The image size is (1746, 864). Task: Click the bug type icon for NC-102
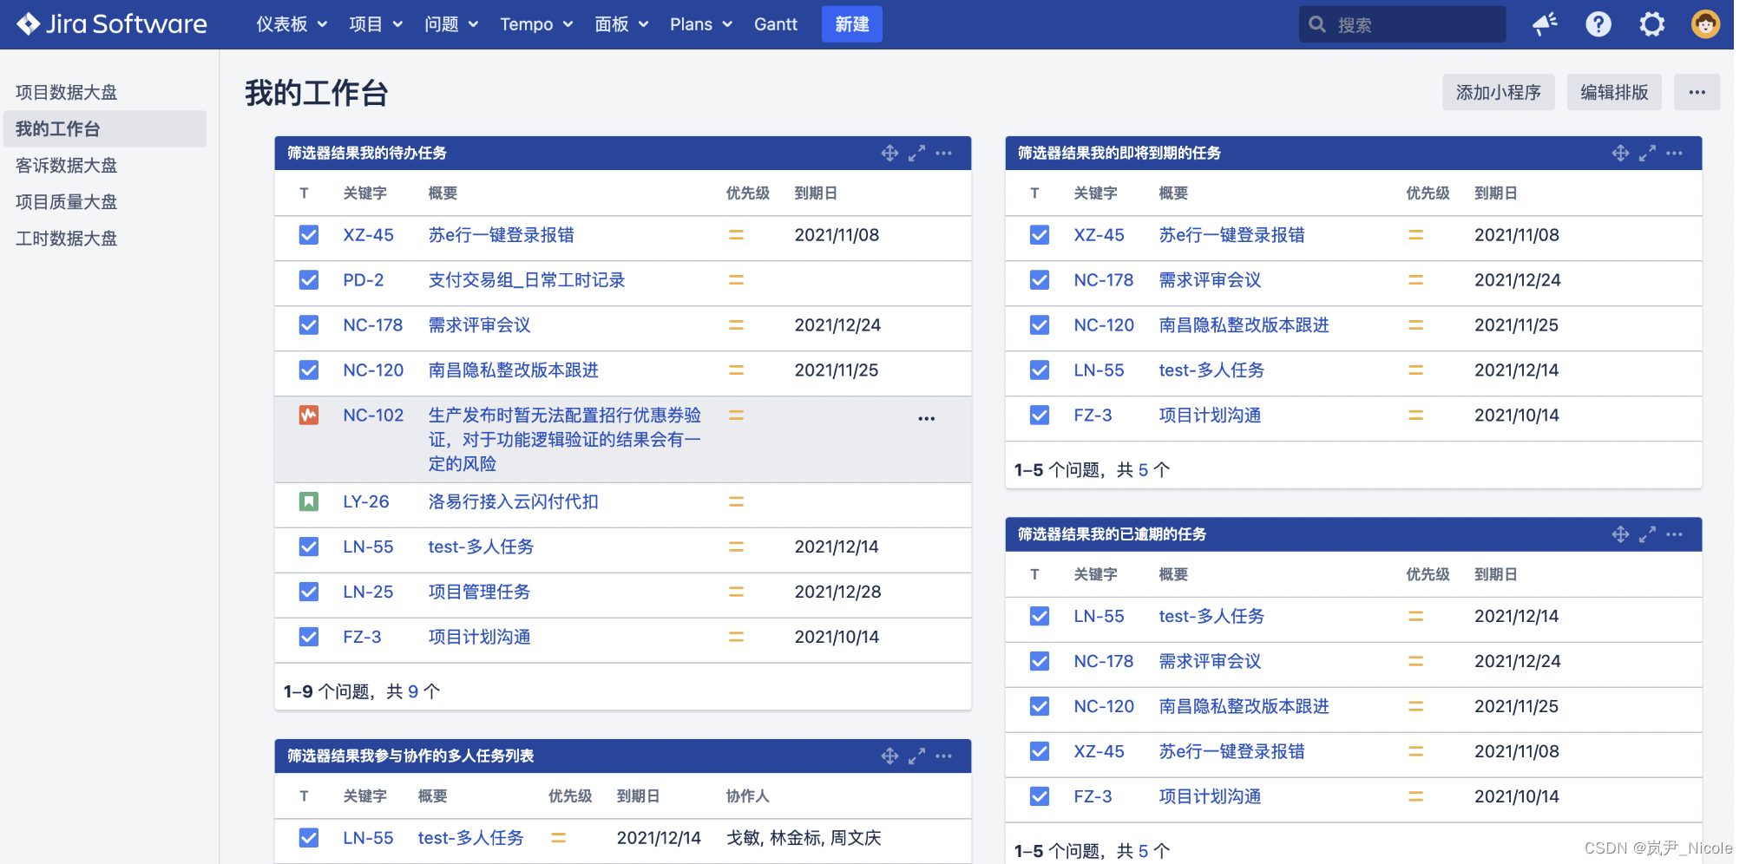[309, 416]
